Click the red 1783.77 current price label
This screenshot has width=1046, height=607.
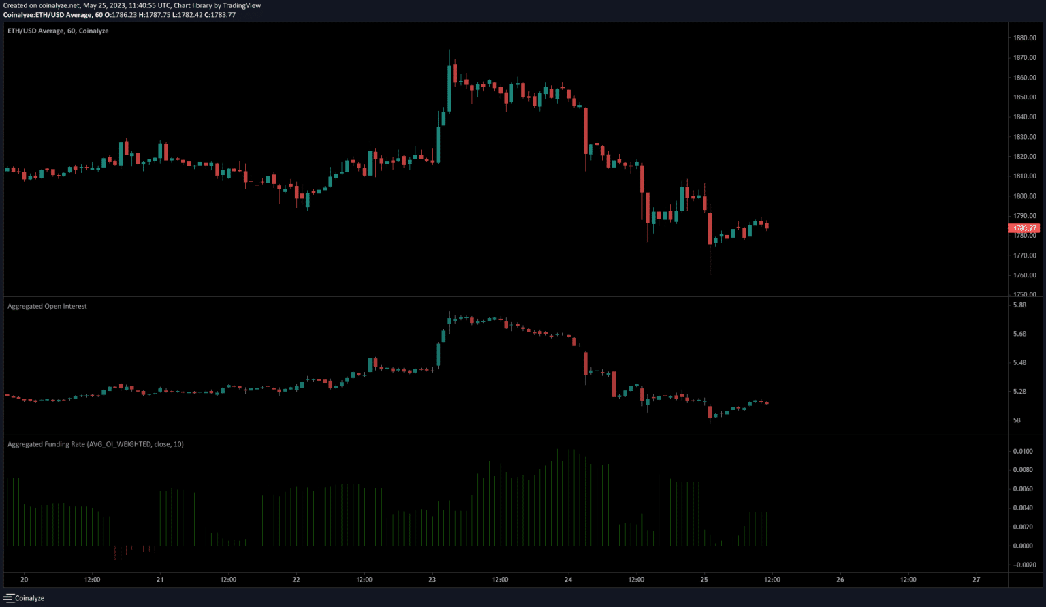1025,228
